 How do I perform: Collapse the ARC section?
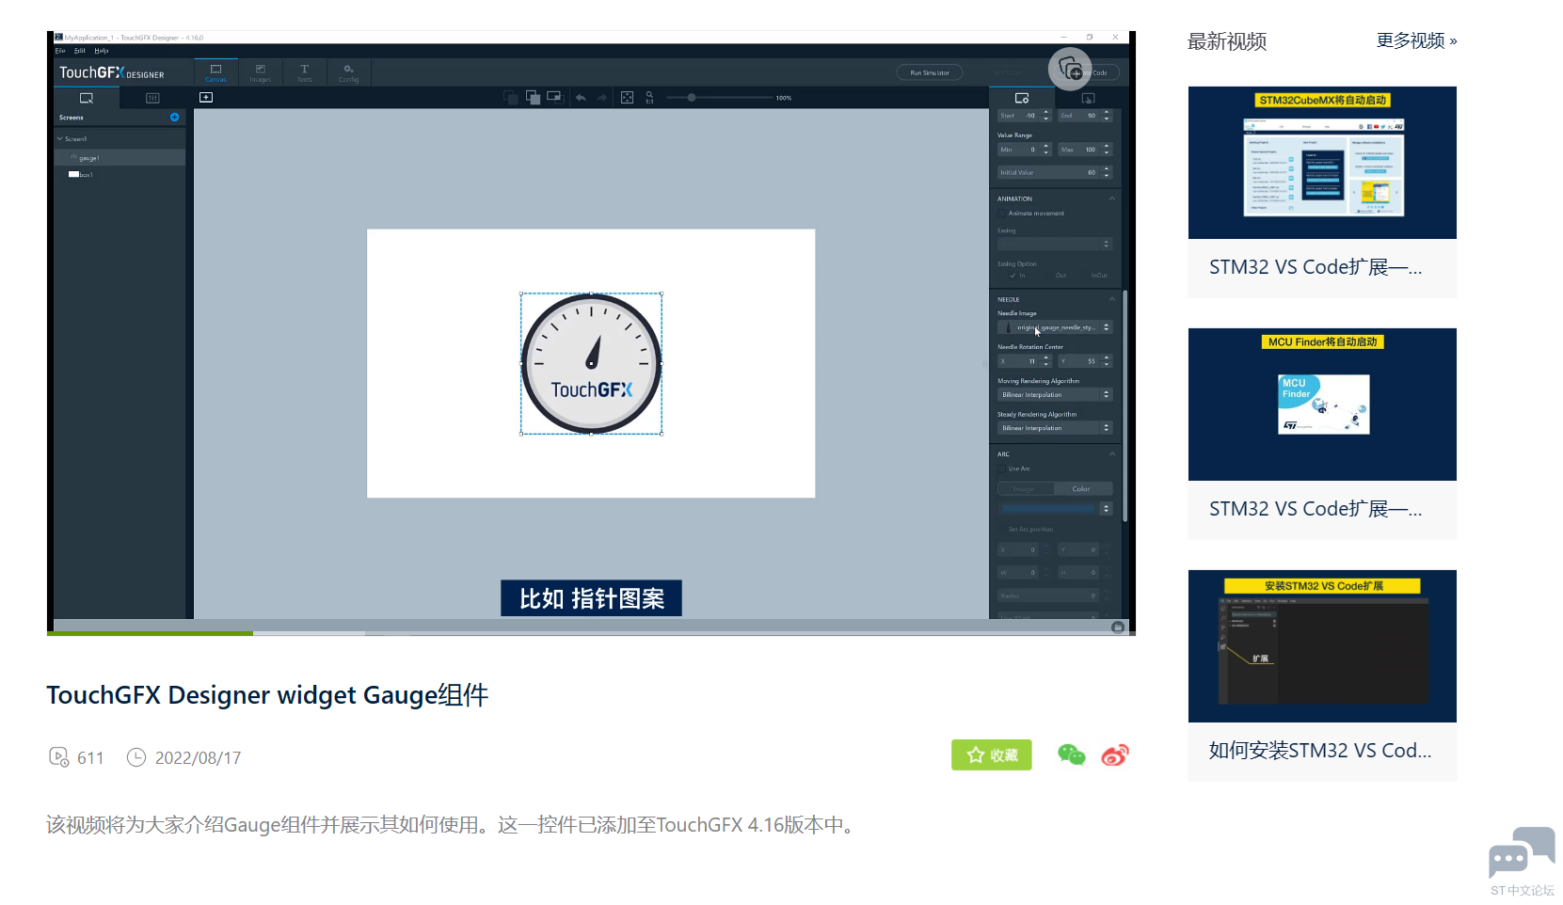(1112, 454)
